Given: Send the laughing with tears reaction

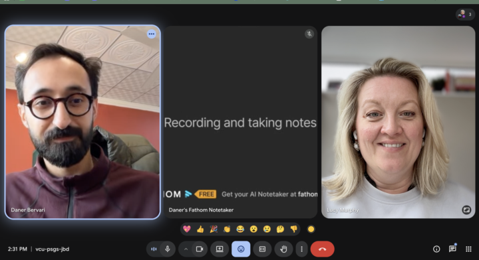Looking at the screenshot, I should [240, 229].
